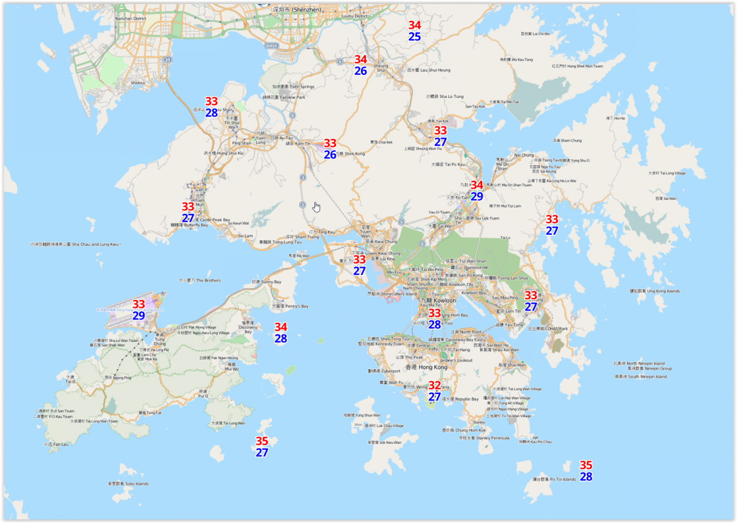The image size is (737, 523).
Task: Click the Stonecutters Island label
Action: (392, 294)
